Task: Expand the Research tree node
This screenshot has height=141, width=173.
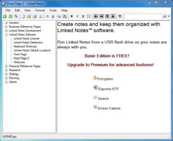Action: click(x=6, y=70)
